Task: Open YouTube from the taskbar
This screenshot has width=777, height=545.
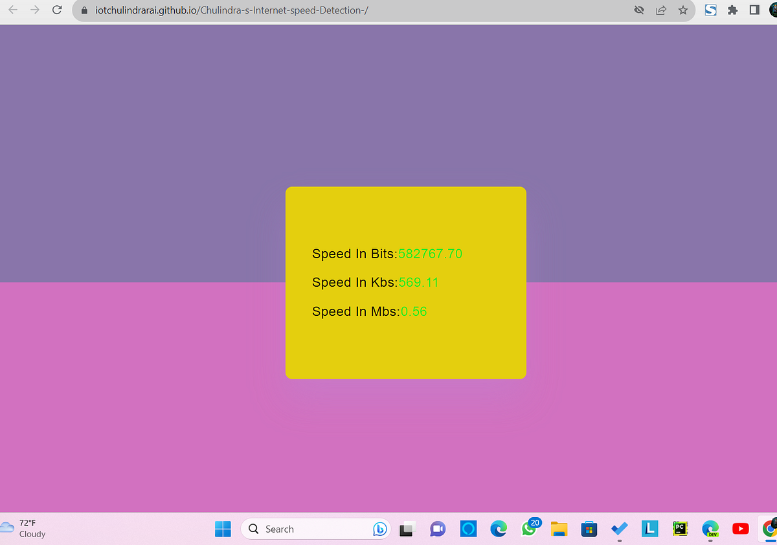Action: [740, 529]
